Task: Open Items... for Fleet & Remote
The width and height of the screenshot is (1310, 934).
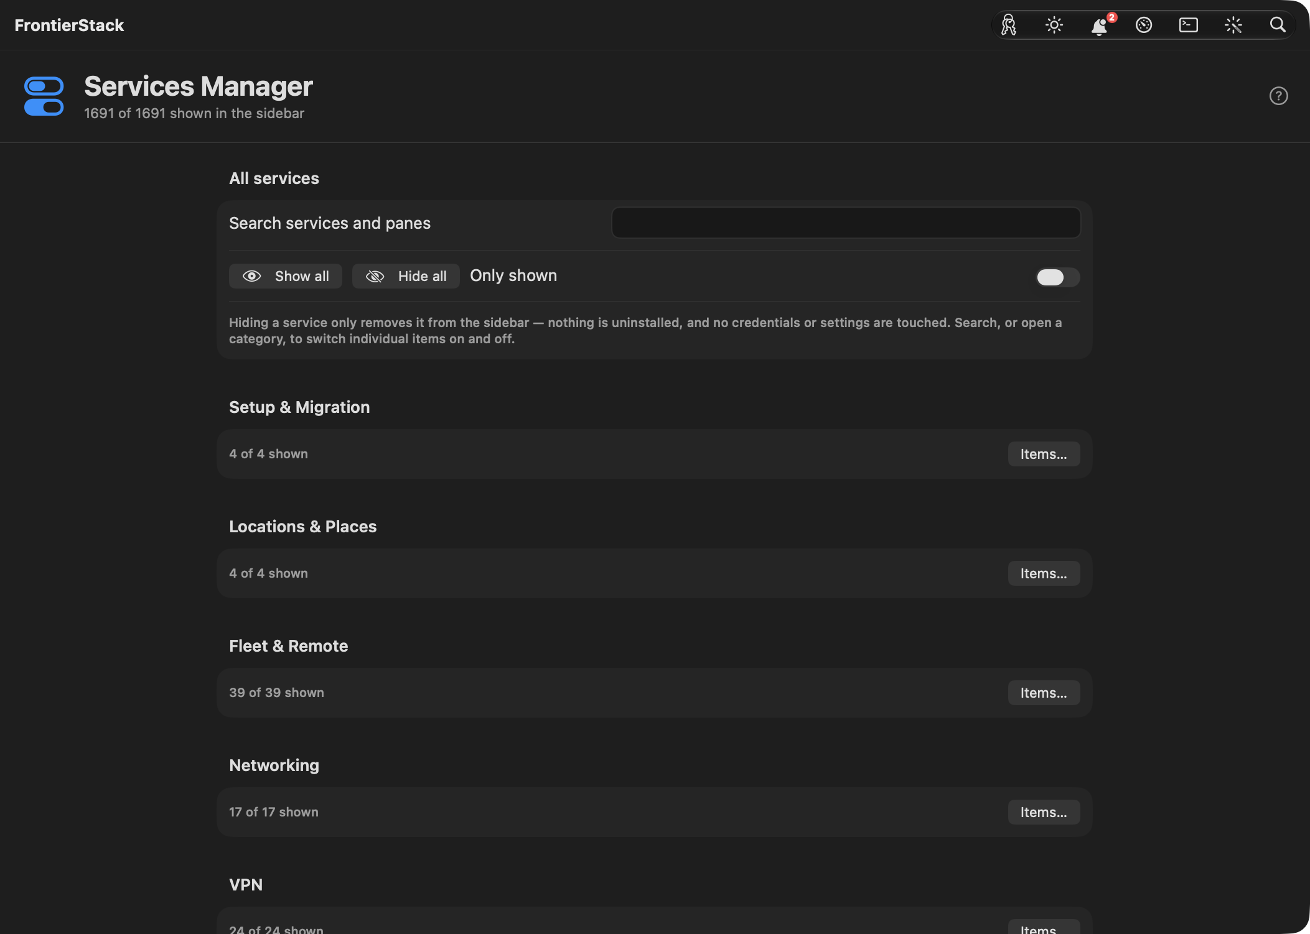Action: [1044, 693]
